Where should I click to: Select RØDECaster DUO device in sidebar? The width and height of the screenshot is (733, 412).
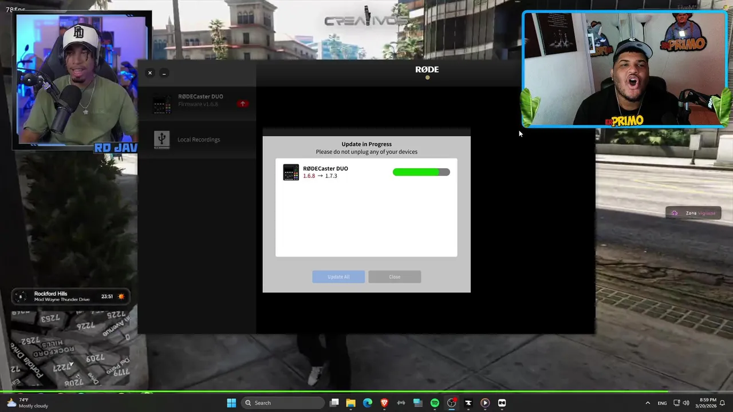coord(197,104)
